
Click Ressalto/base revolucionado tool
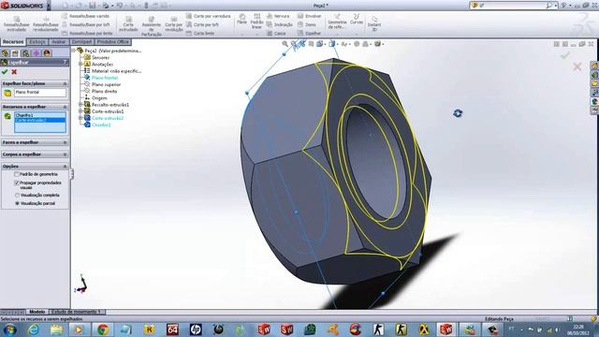click(x=46, y=23)
